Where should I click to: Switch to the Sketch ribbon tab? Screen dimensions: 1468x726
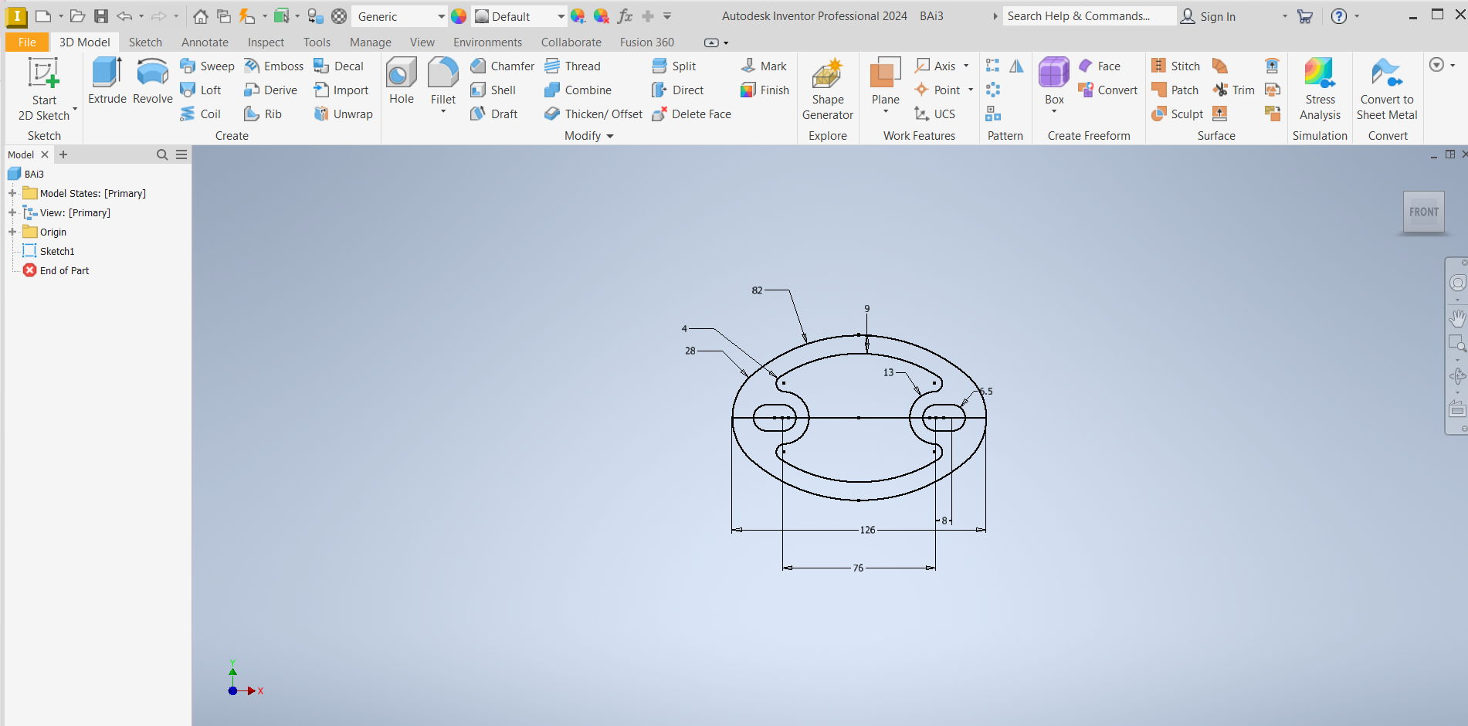tap(145, 42)
